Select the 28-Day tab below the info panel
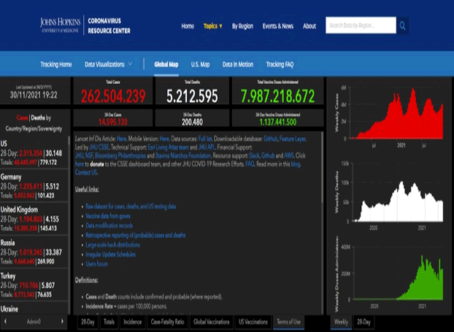 coord(88,322)
